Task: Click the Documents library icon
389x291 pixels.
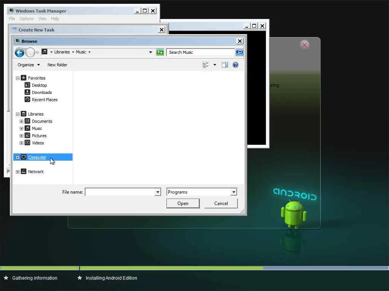Action: pos(27,121)
